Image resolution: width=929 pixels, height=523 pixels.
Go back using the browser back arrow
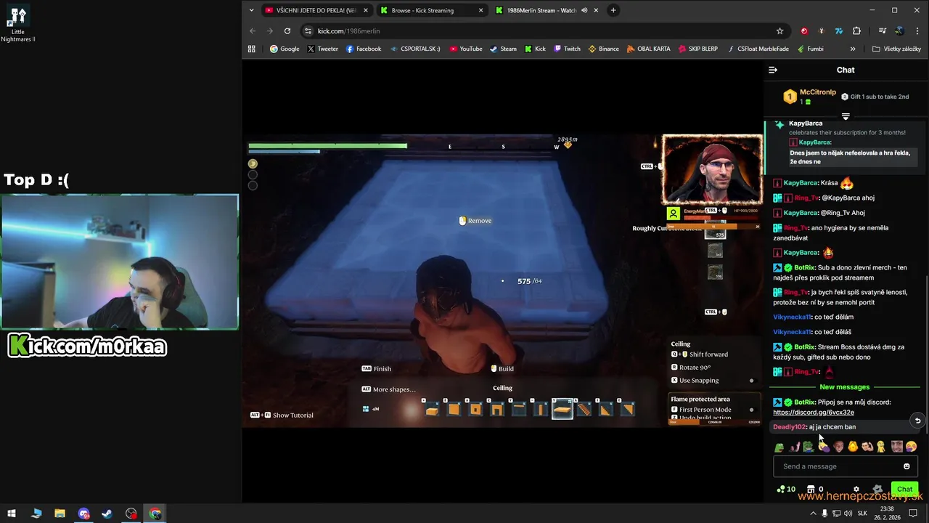click(x=253, y=31)
